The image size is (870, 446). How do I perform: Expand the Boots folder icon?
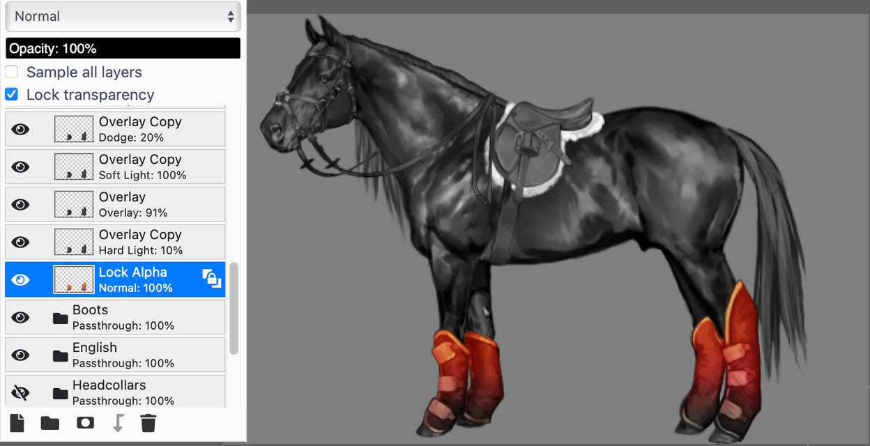61,318
